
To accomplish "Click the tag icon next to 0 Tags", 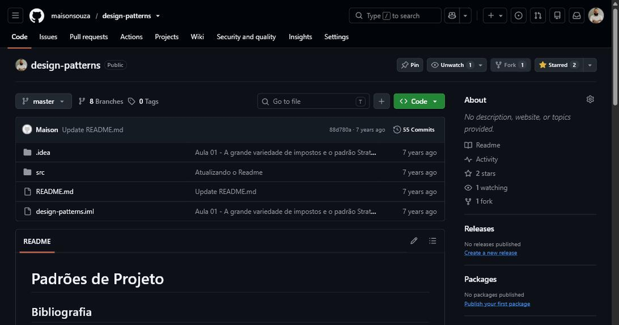I will pos(132,102).
